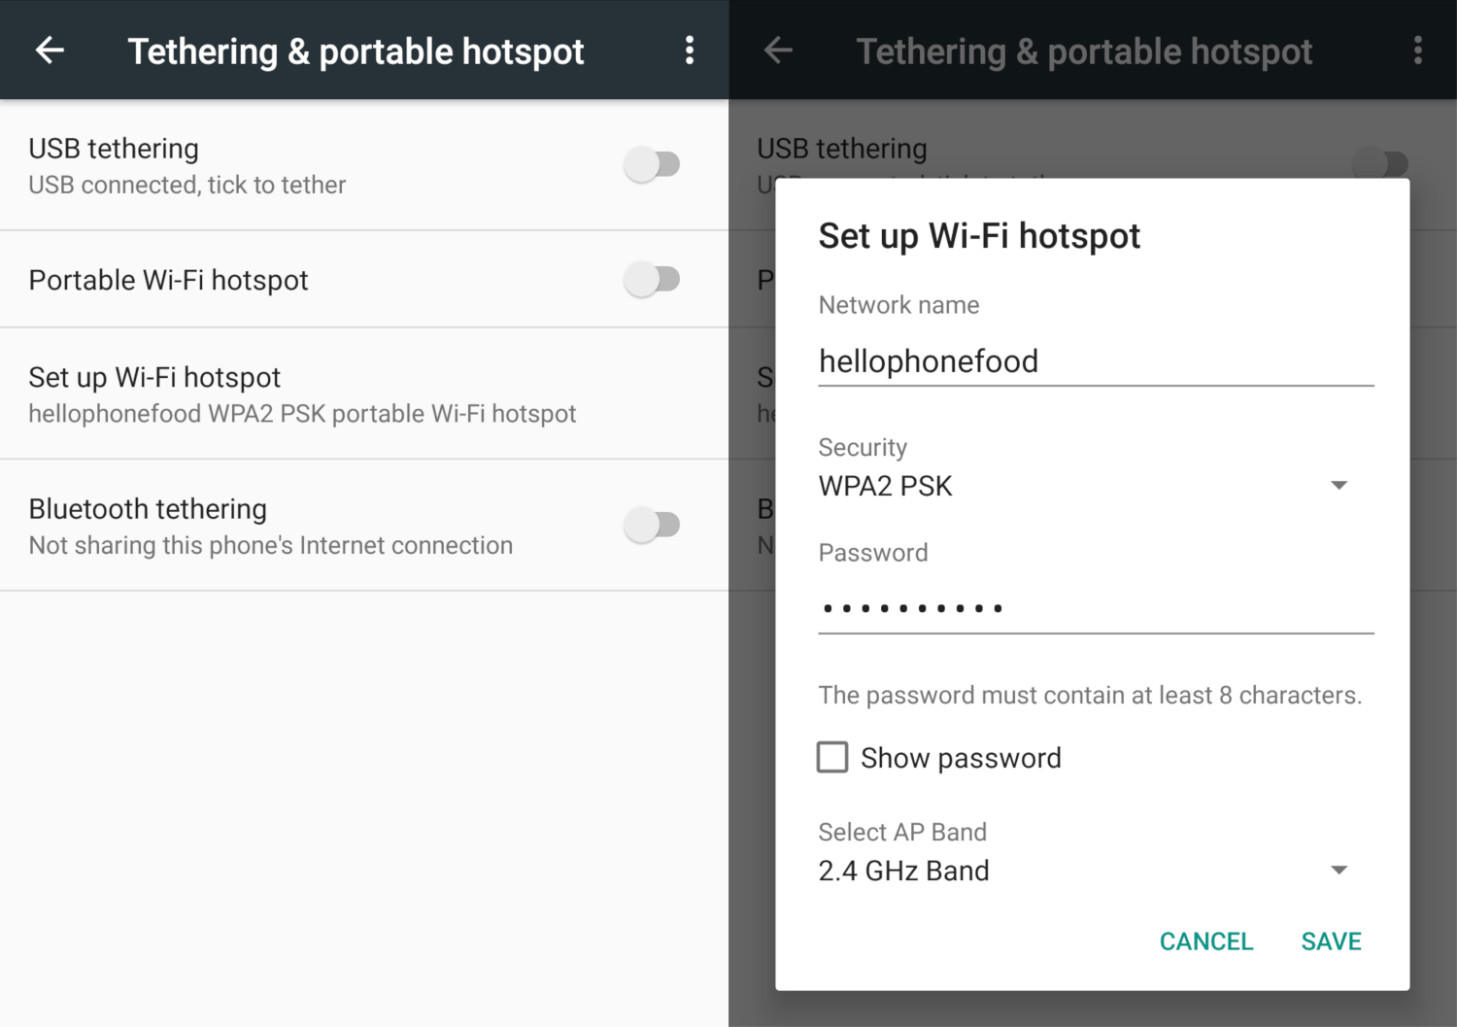This screenshot has height=1027, width=1457.
Task: Expand the Security WPA2 PSK dropdown arrow
Action: coord(1338,485)
